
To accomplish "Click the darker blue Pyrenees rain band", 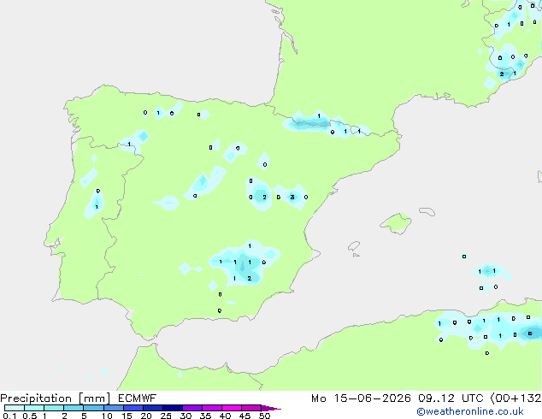I will coord(312,123).
